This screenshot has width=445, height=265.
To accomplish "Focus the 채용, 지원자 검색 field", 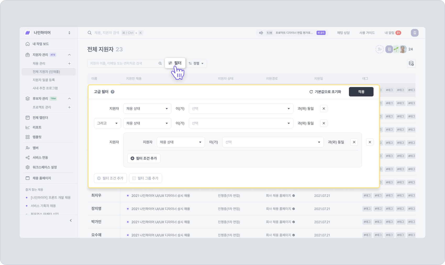I will [107, 33].
